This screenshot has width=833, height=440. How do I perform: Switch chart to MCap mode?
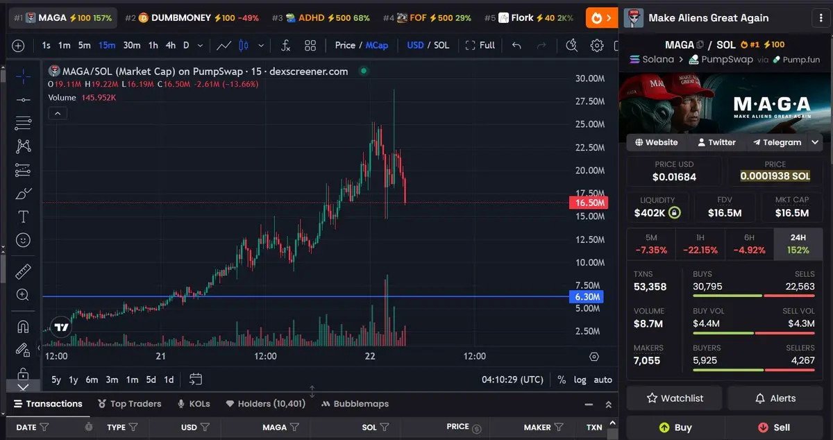(x=377, y=45)
